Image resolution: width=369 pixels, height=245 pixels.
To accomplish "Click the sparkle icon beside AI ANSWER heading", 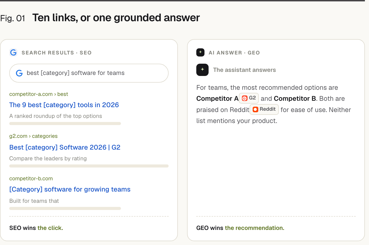I will (x=200, y=52).
